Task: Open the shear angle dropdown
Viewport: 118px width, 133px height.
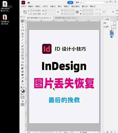Action: 92,14
